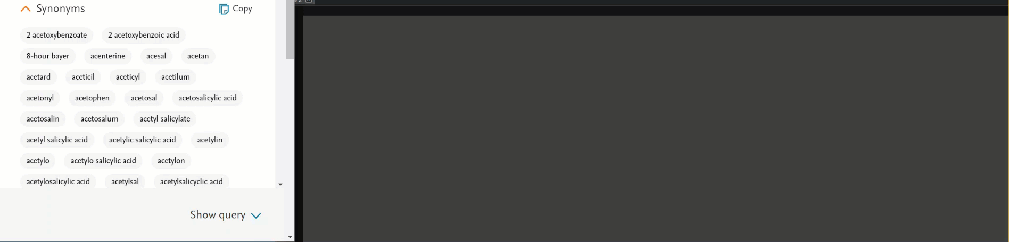The height and width of the screenshot is (242, 1009).
Task: Click the outer panel scrollbar down arrow
Action: [x=290, y=237]
